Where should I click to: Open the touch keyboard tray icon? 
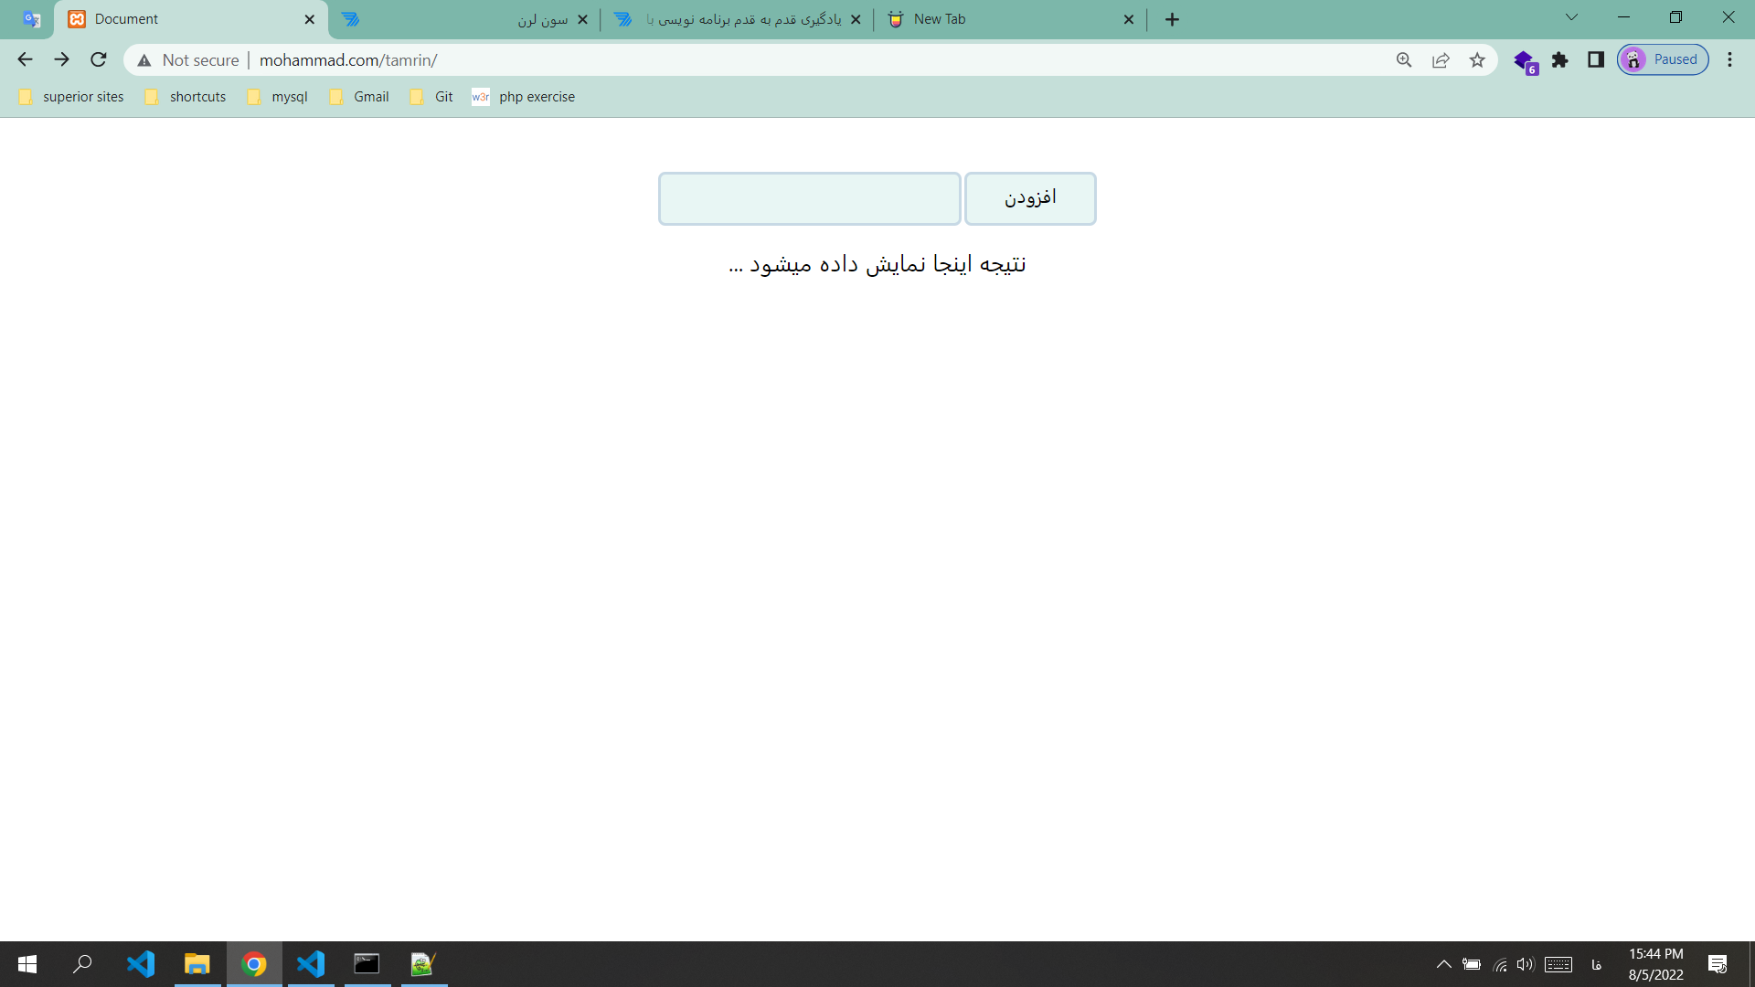click(x=1558, y=964)
